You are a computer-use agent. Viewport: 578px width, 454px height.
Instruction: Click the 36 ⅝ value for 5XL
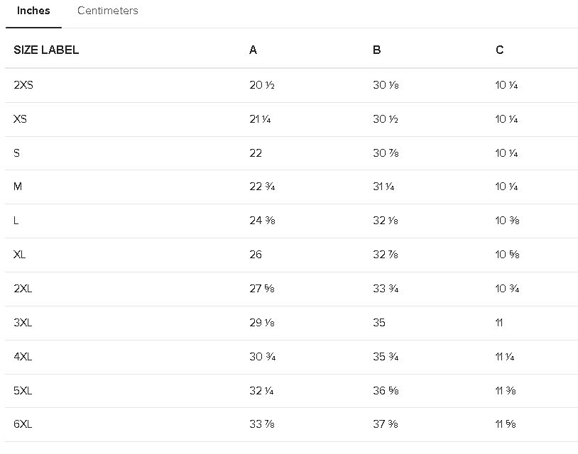click(386, 391)
